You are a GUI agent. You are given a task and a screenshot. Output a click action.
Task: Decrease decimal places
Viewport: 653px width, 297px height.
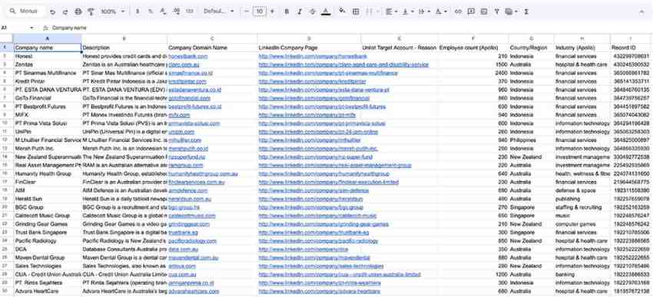(x=163, y=12)
